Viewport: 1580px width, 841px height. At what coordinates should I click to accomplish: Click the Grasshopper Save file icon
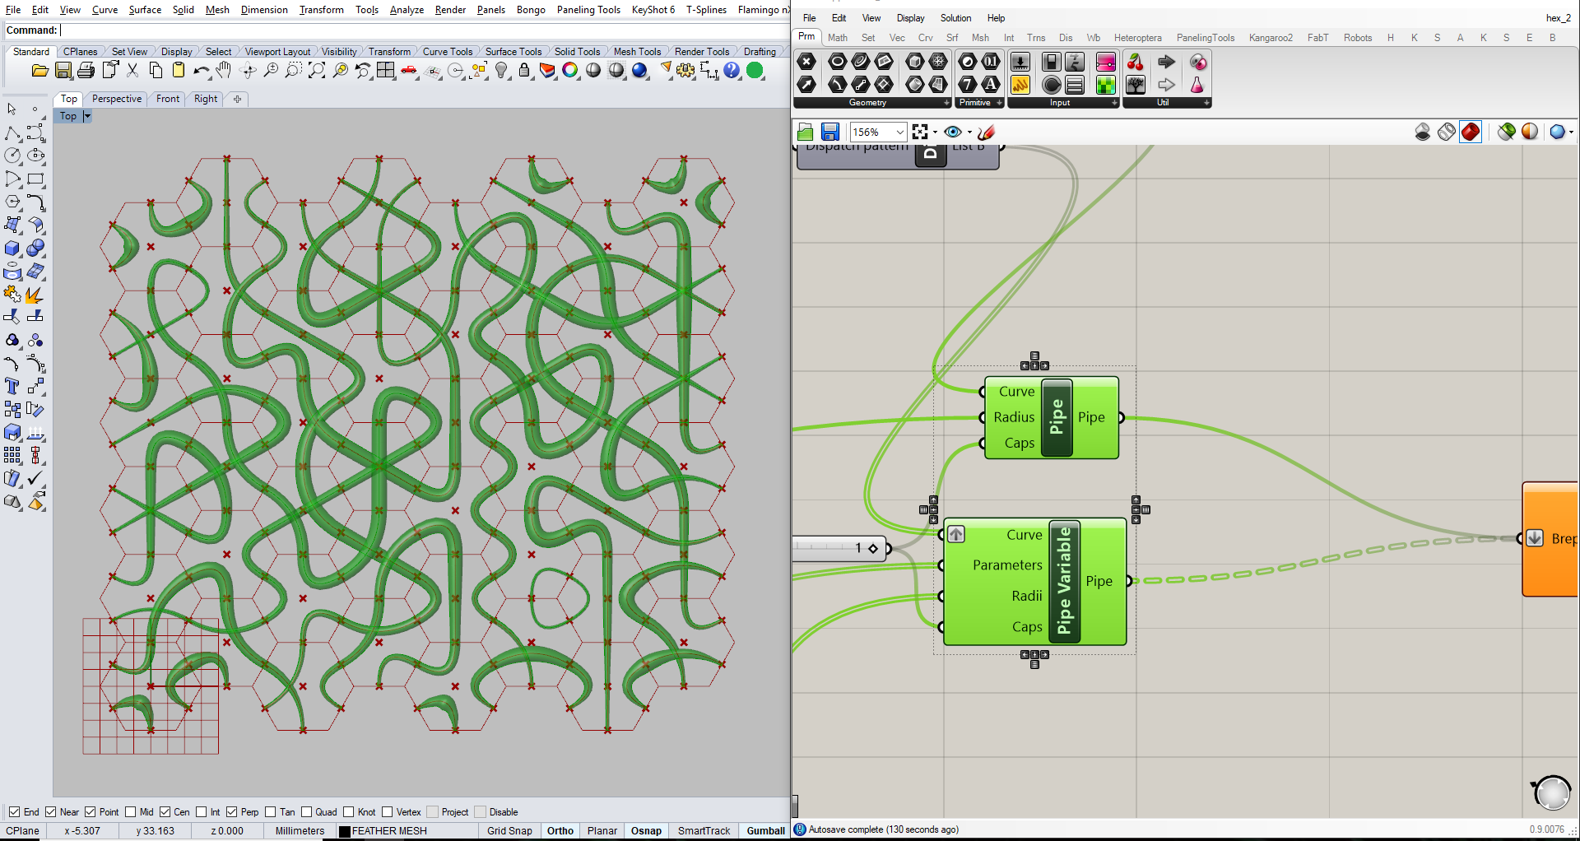[830, 132]
